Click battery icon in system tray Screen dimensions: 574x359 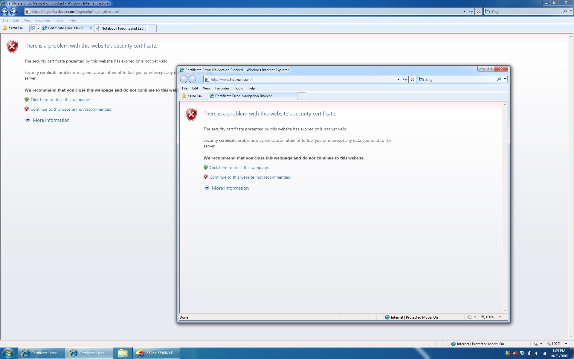tap(529, 353)
